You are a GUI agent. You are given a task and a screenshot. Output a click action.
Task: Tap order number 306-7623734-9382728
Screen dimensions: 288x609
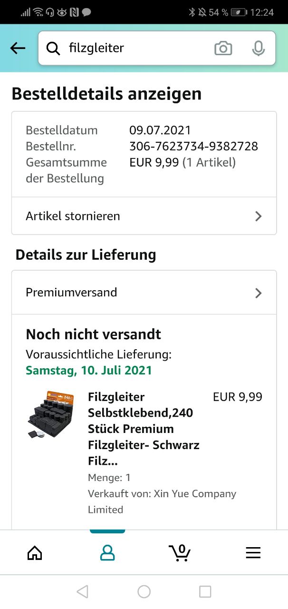pyautogui.click(x=193, y=146)
